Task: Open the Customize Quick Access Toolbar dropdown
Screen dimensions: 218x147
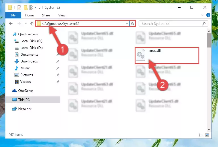Action: click(x=39, y=8)
